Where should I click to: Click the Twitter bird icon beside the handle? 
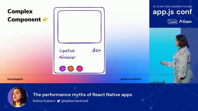click(x=58, y=101)
